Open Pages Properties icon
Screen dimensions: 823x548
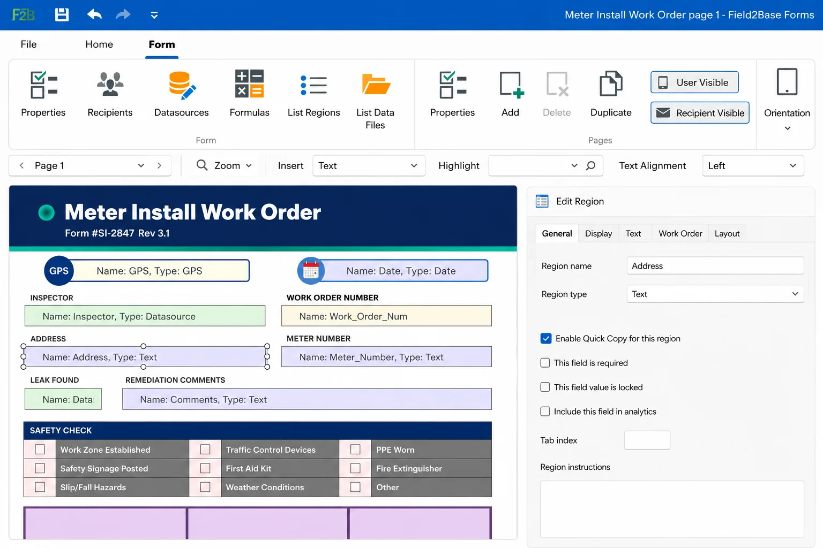(453, 94)
